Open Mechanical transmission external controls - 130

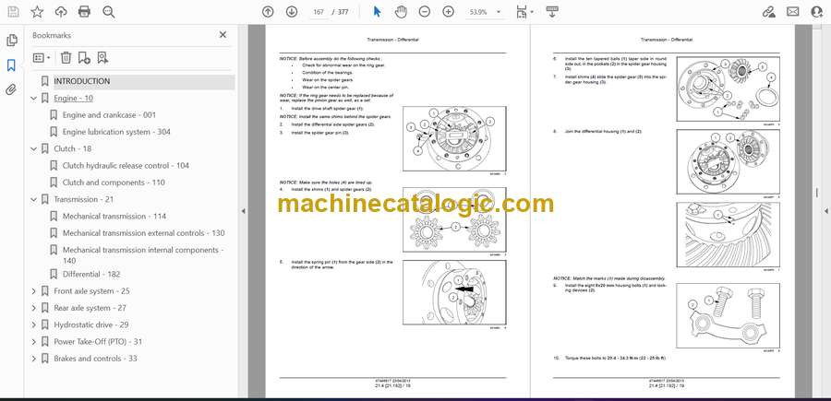(143, 233)
